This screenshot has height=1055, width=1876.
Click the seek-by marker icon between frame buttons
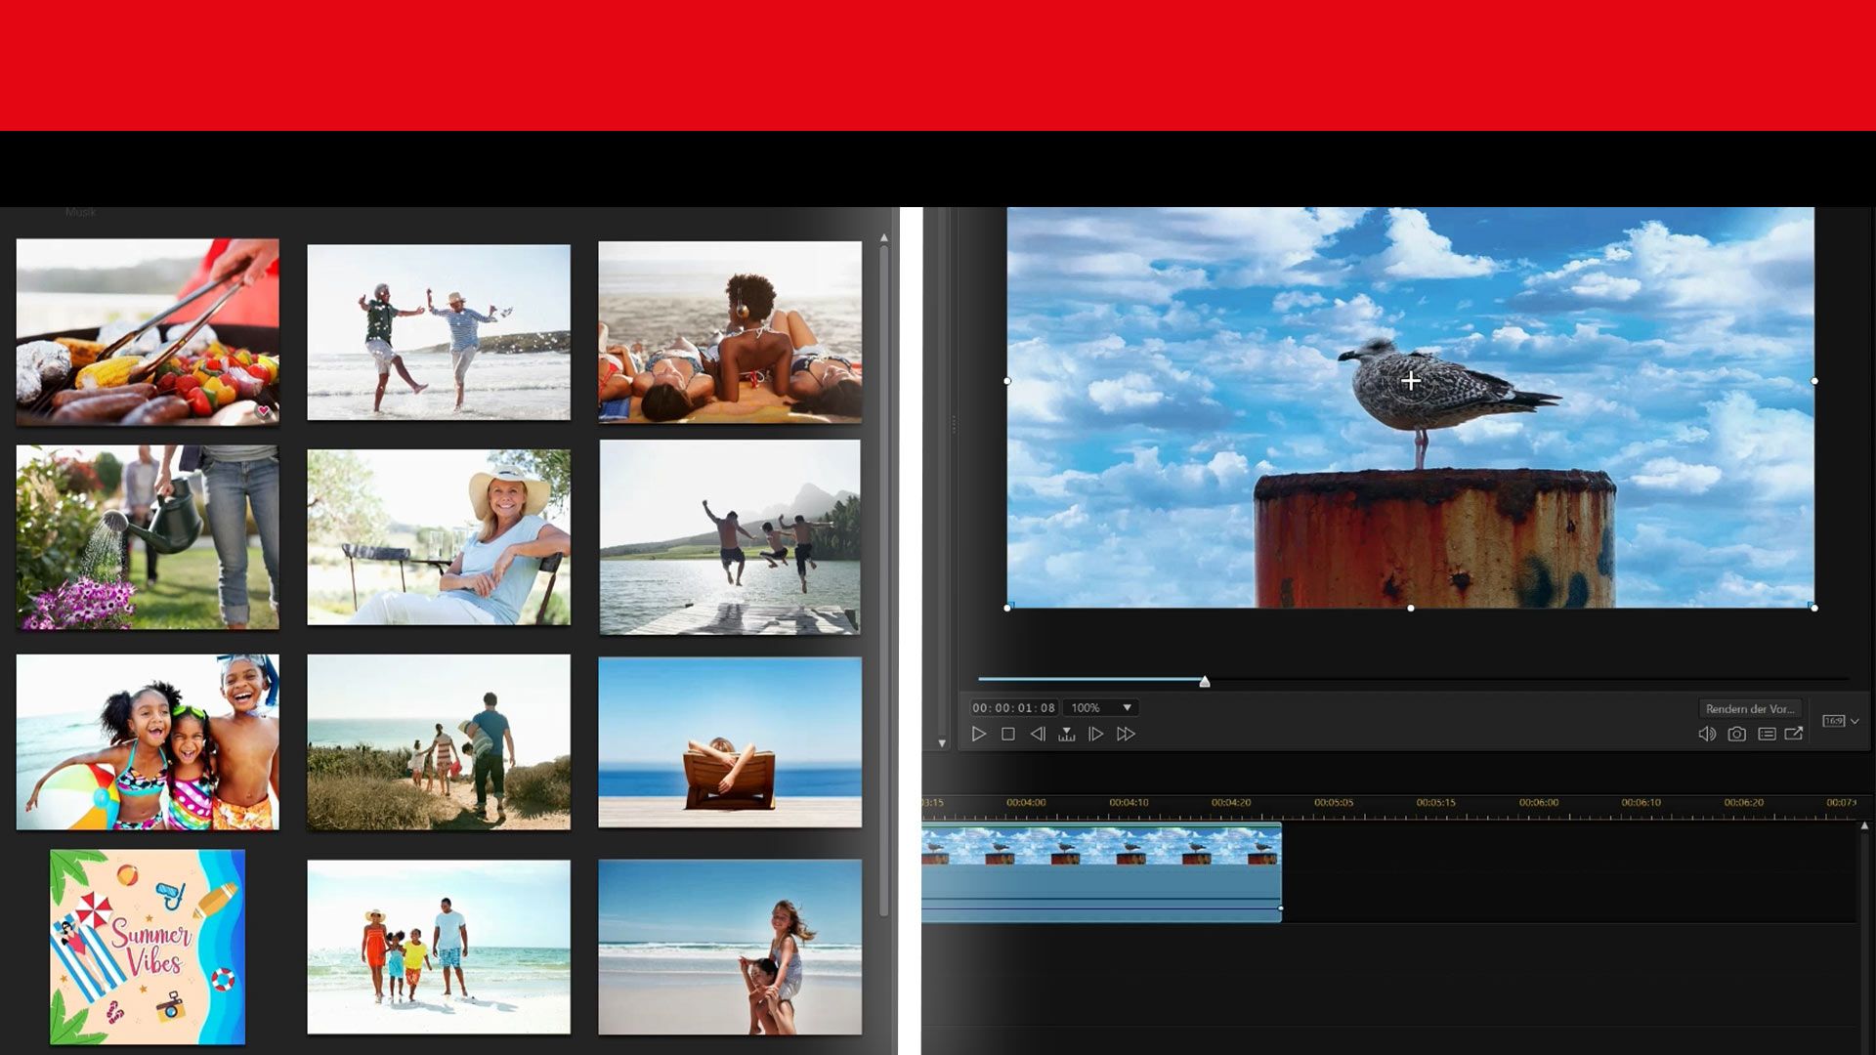coord(1066,734)
